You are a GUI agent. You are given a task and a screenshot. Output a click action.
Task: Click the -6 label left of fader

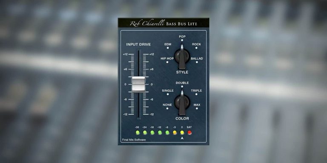click(125, 99)
